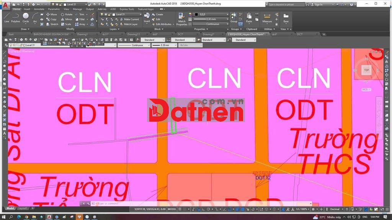Click the Insert block icon

(x=147, y=18)
